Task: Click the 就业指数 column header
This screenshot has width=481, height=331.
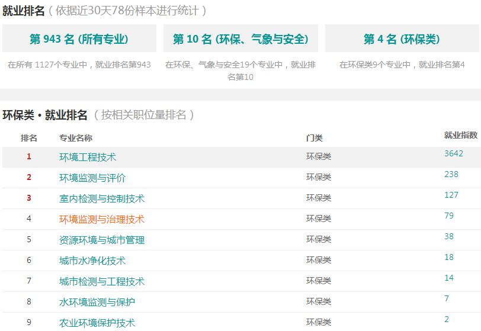Action: [461, 135]
